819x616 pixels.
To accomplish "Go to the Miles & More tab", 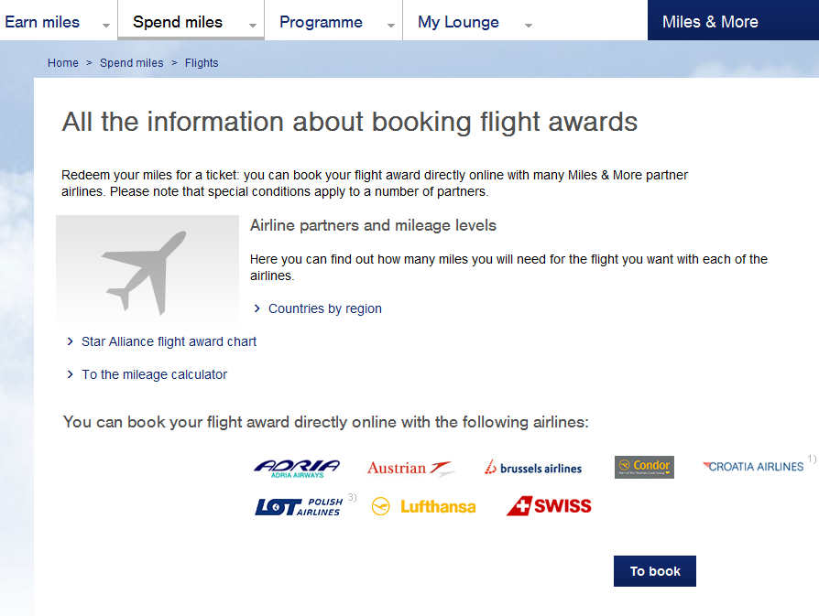I will click(710, 22).
